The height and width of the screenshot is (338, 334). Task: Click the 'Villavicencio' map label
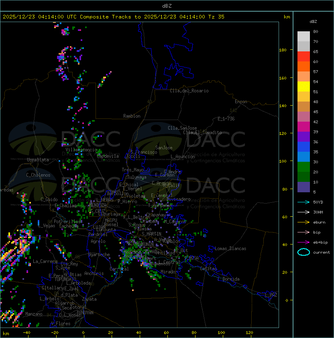pos(81,150)
